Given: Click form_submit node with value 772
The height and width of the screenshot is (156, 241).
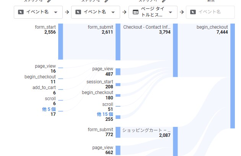Looking at the screenshot, I should (118, 132).
